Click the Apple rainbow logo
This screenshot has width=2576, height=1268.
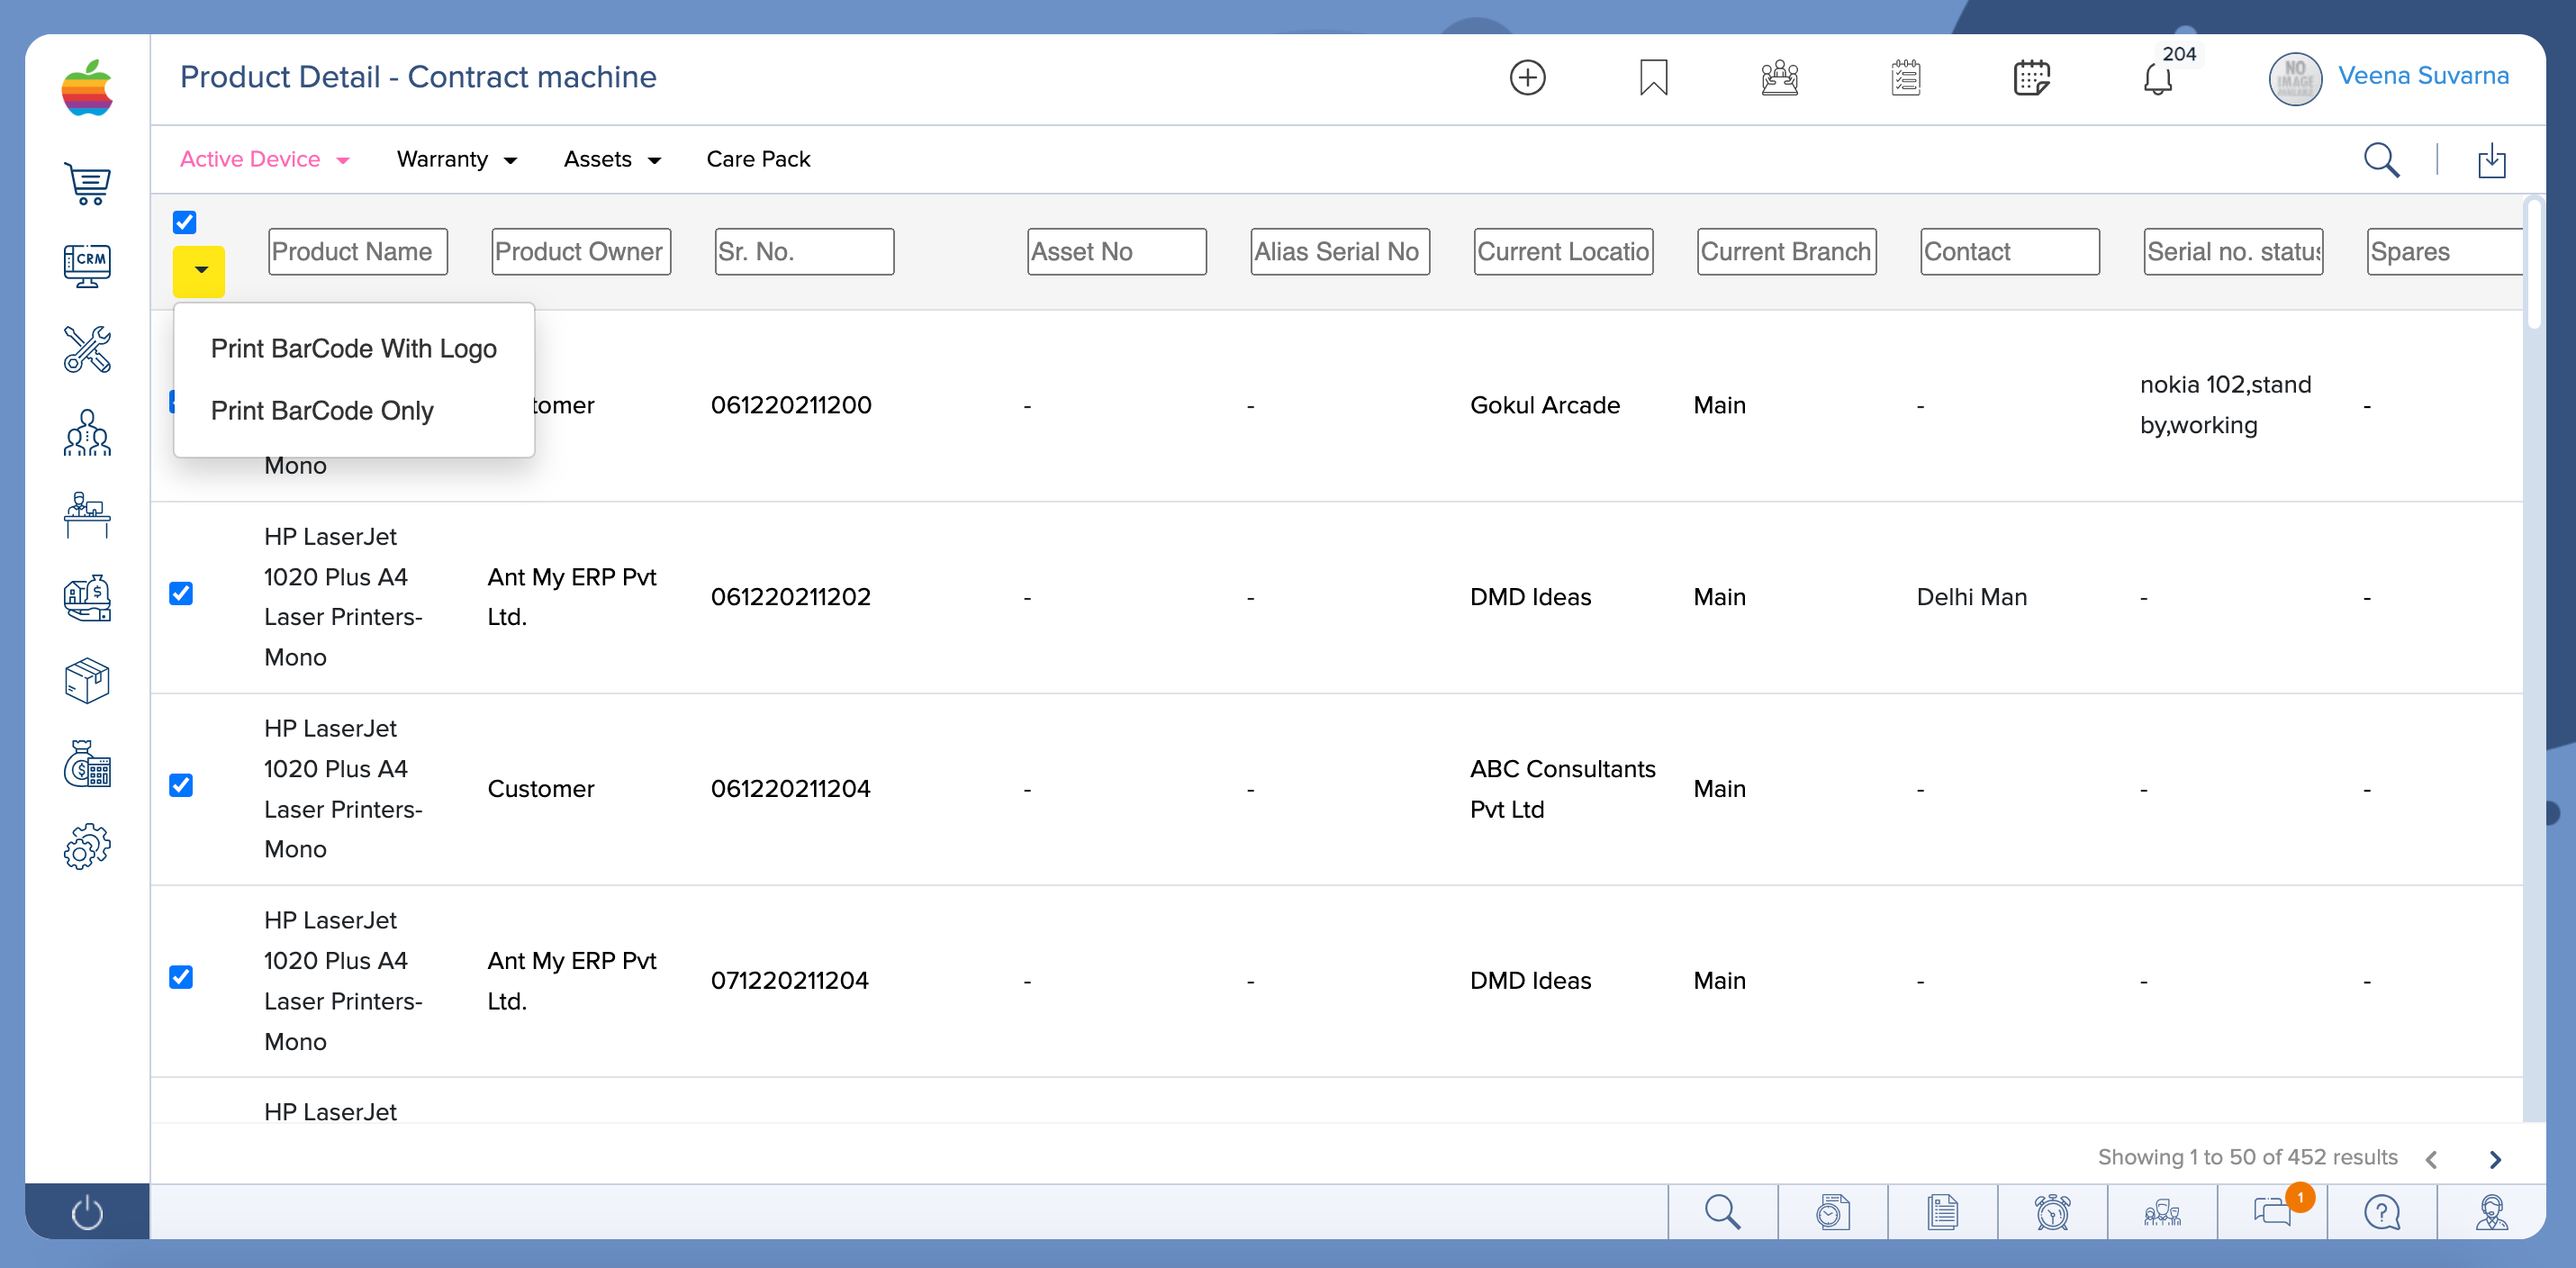[x=87, y=87]
